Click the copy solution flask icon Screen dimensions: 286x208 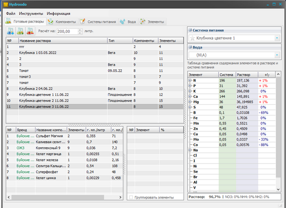point(20,31)
